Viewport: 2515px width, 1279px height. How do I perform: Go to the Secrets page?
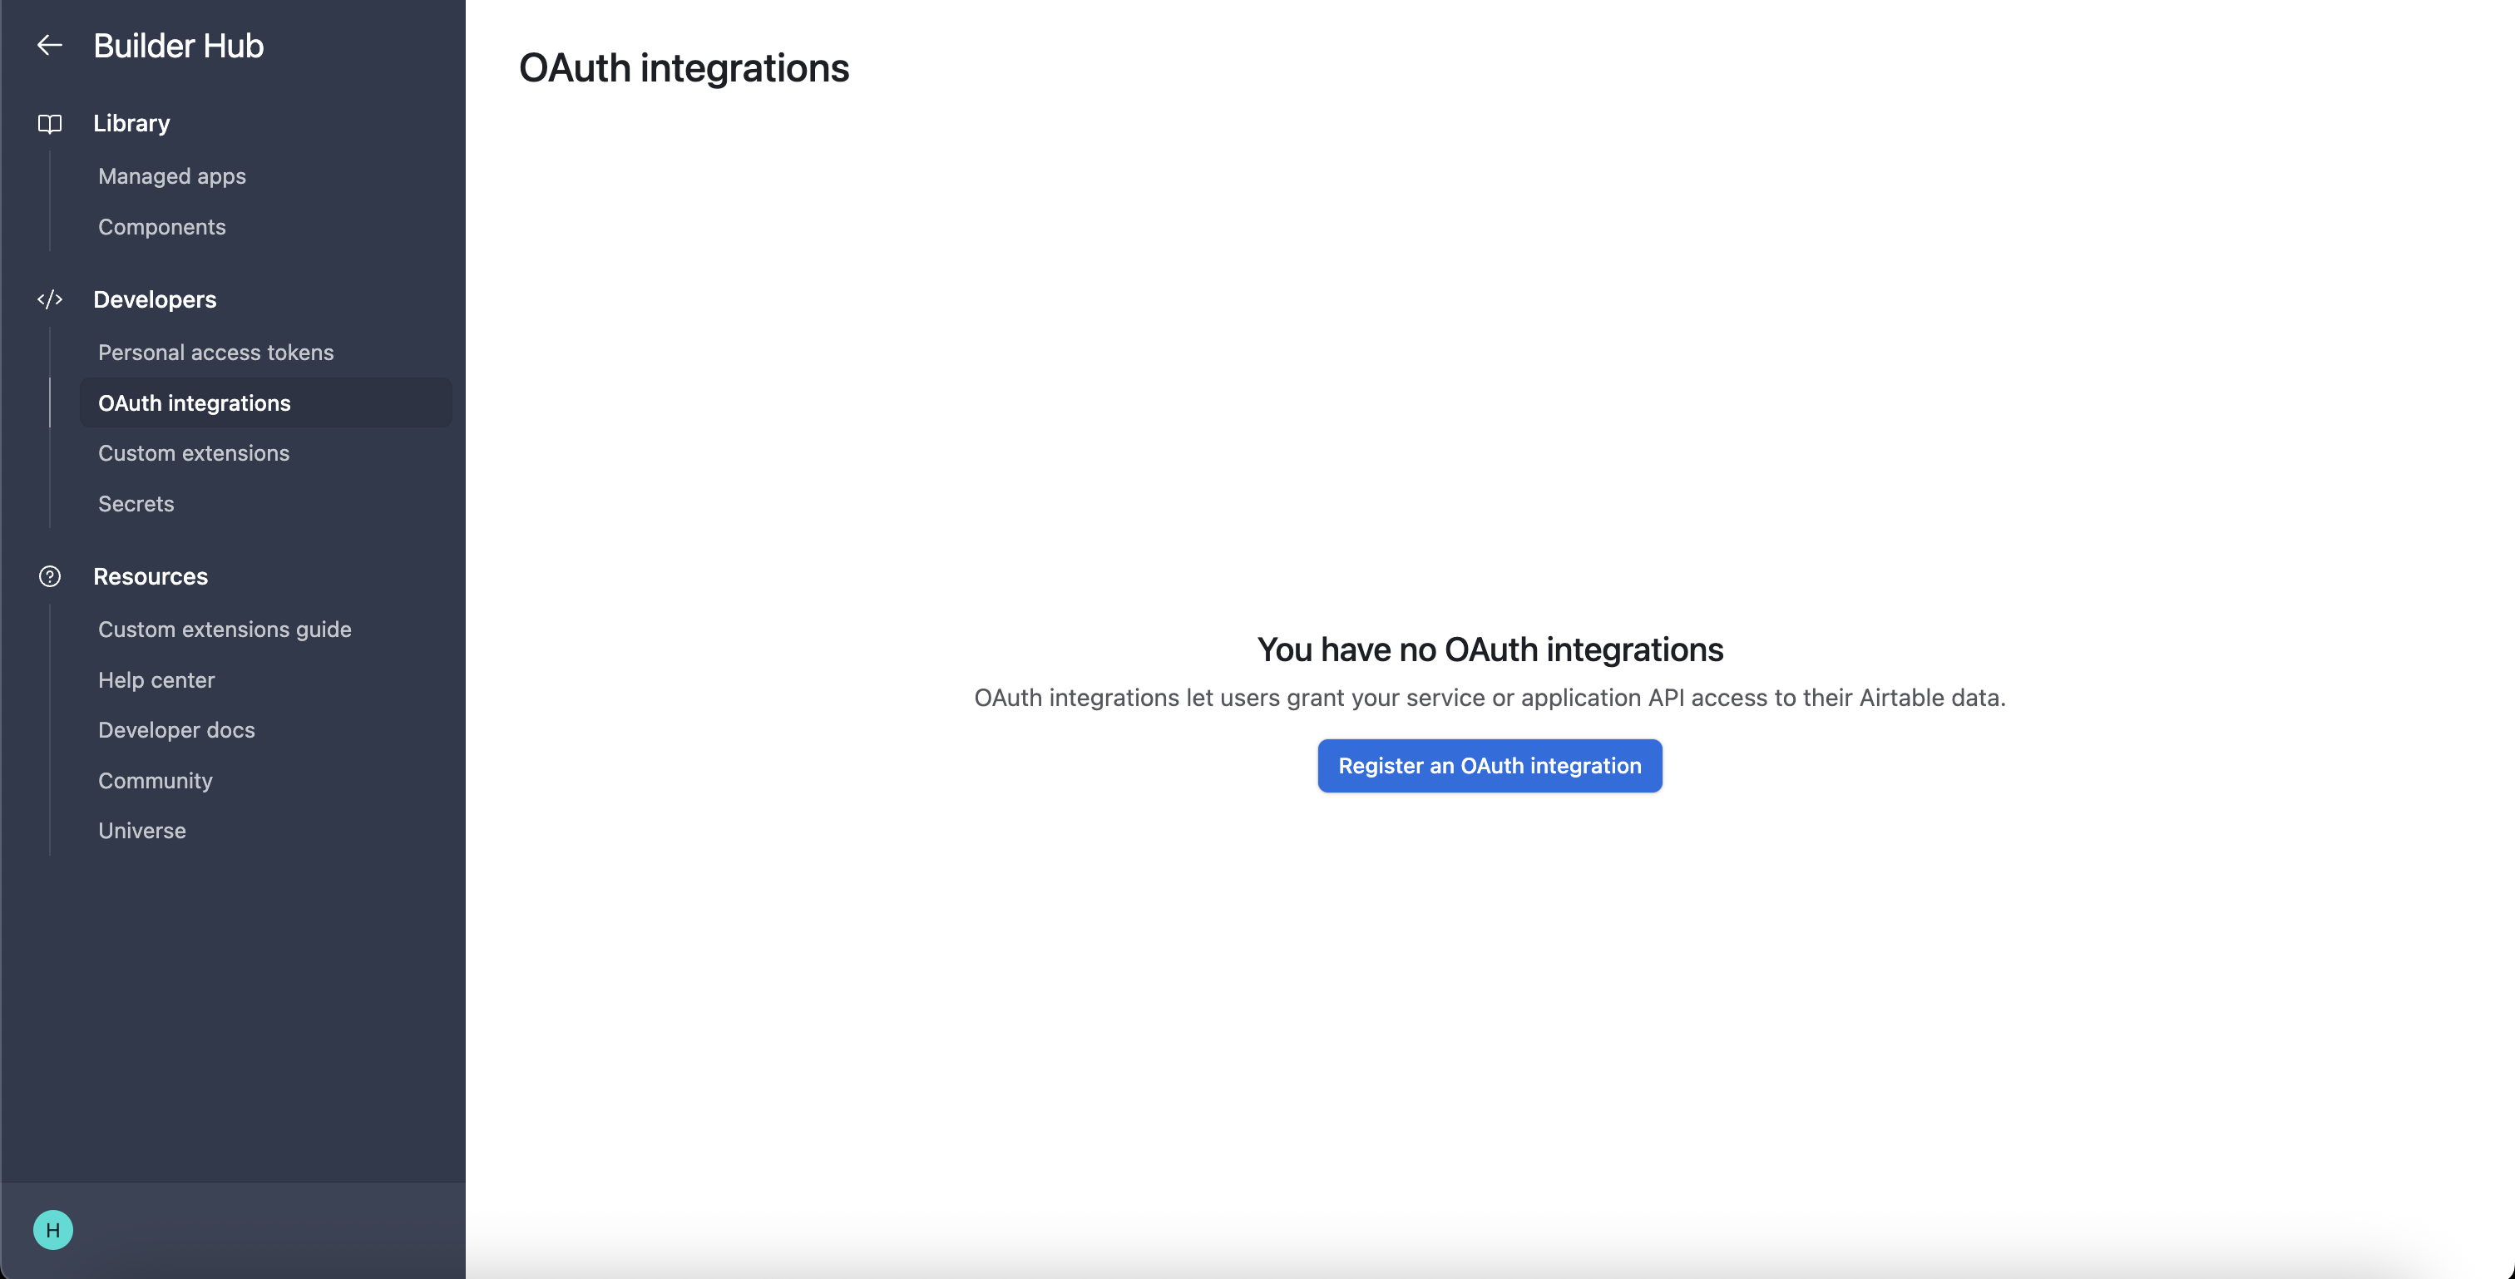point(136,504)
